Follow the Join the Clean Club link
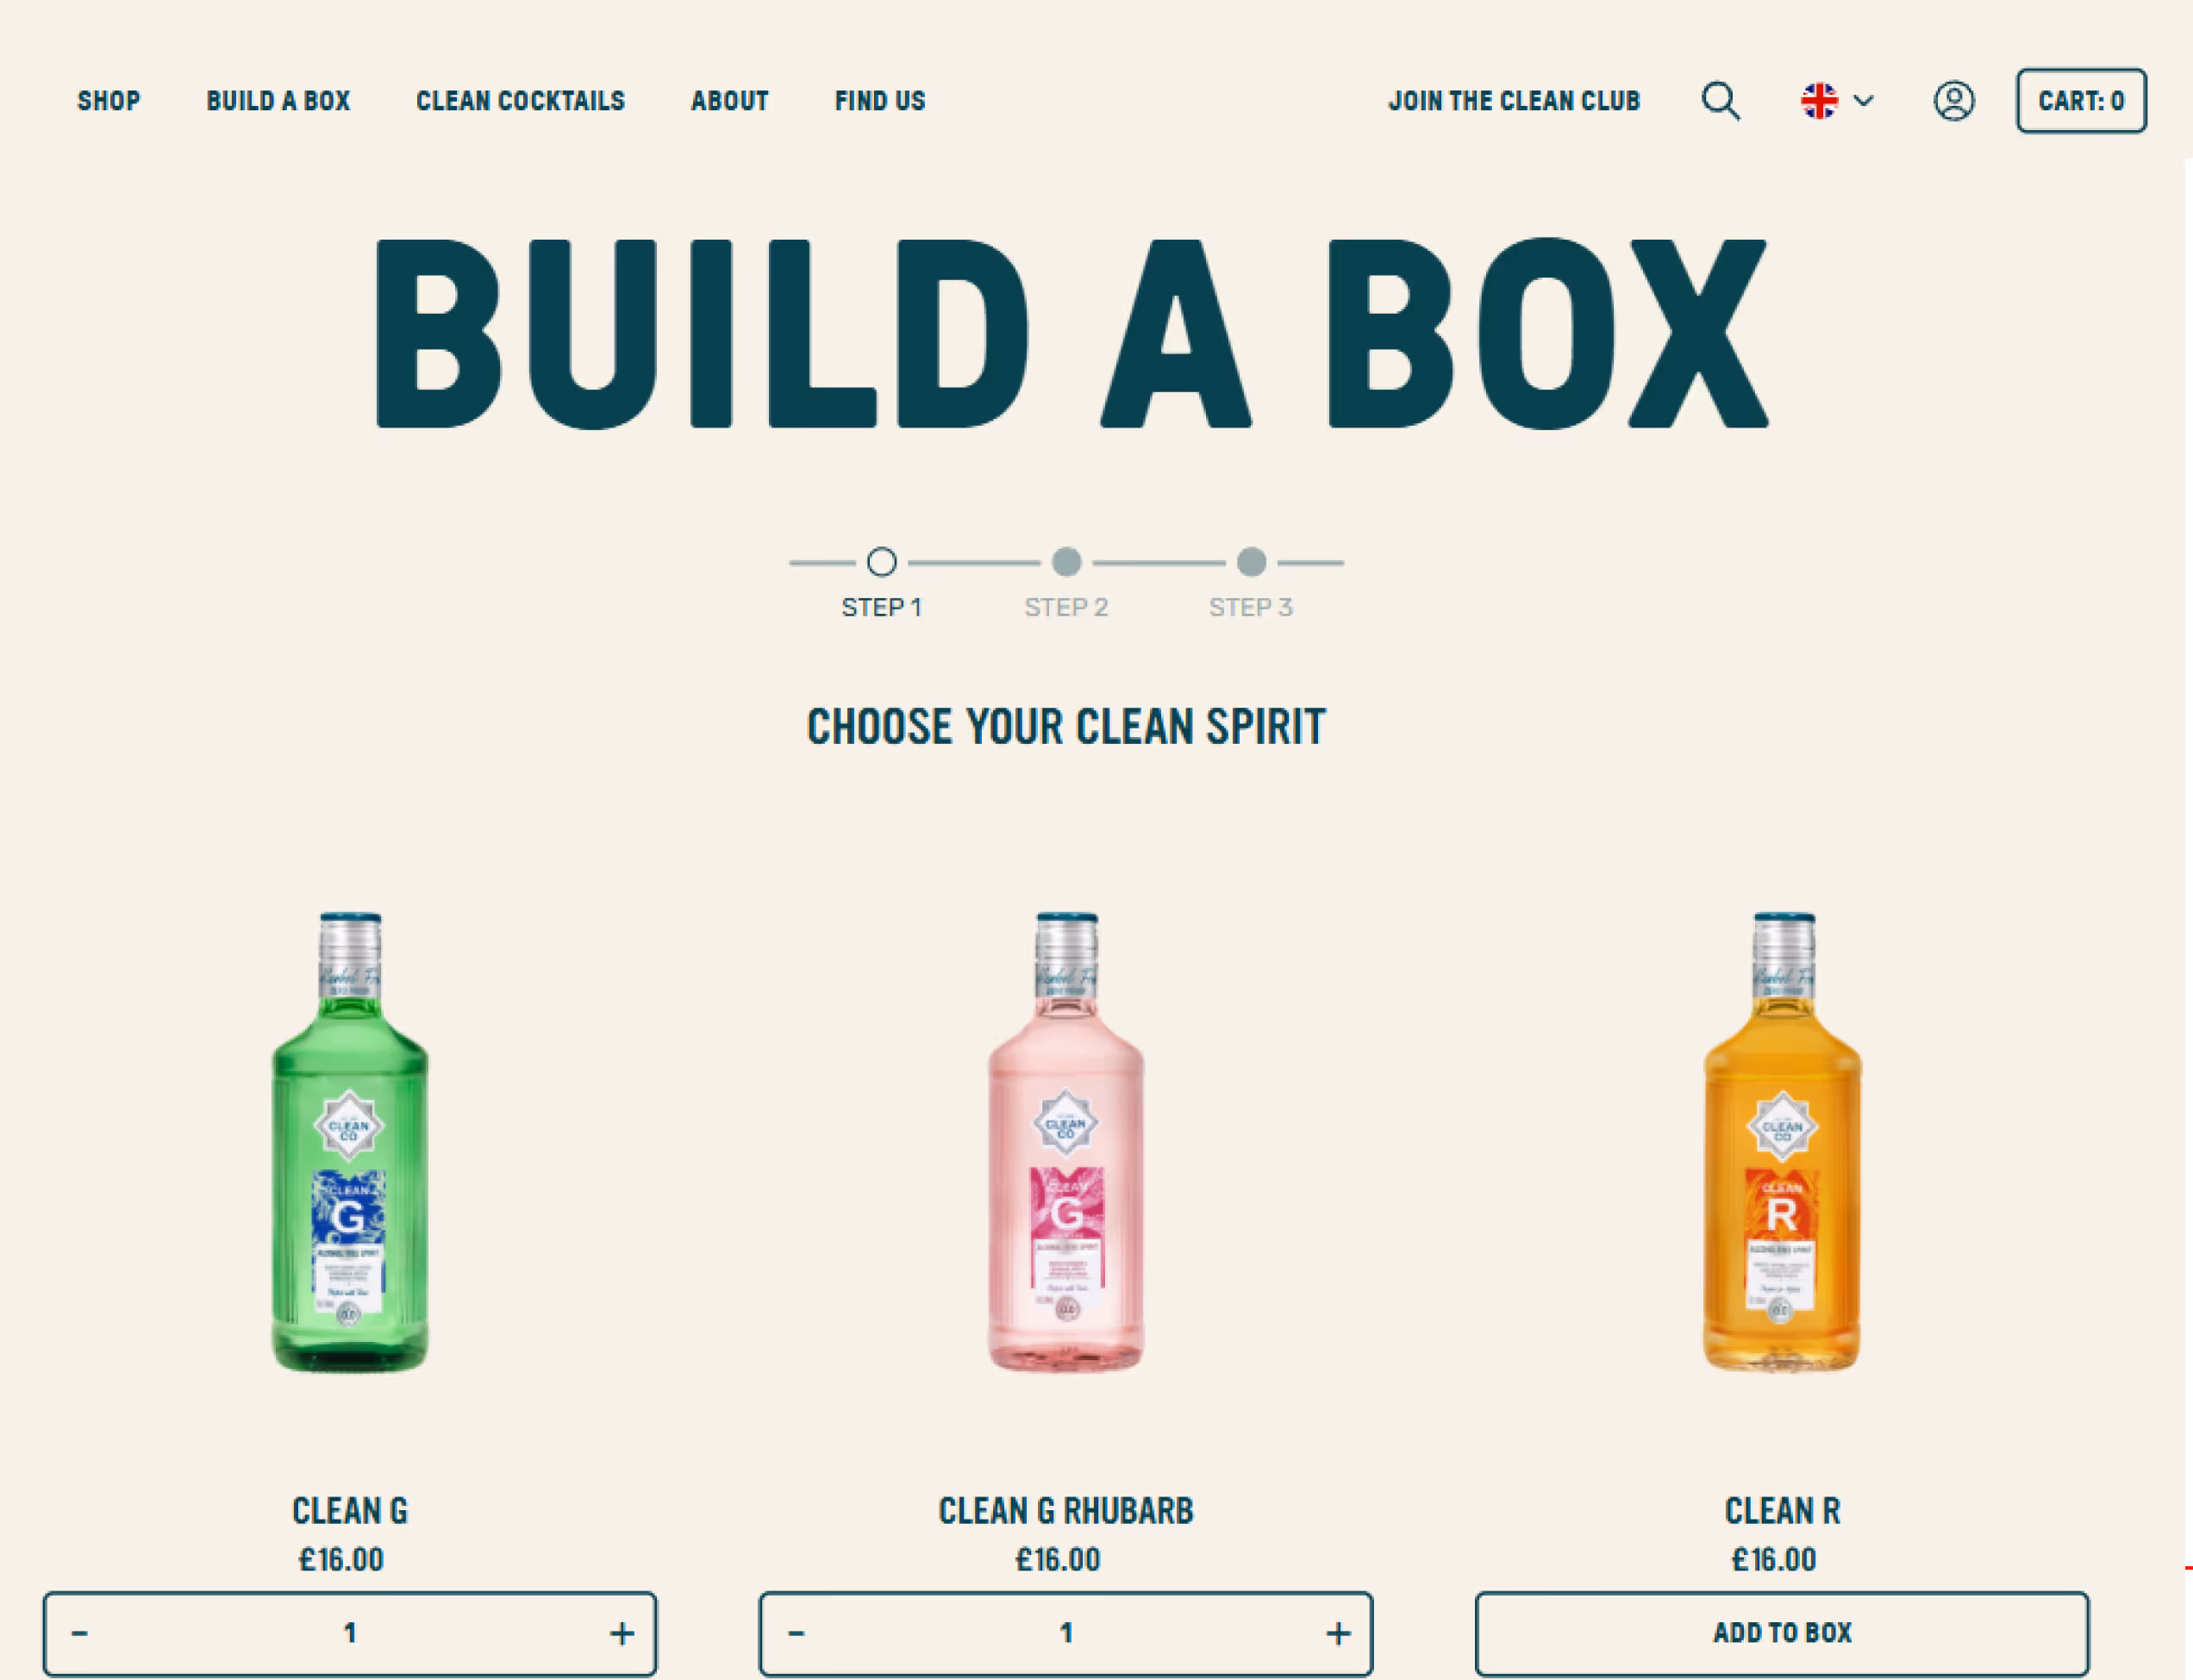The height and width of the screenshot is (1680, 2193). pyautogui.click(x=1514, y=101)
